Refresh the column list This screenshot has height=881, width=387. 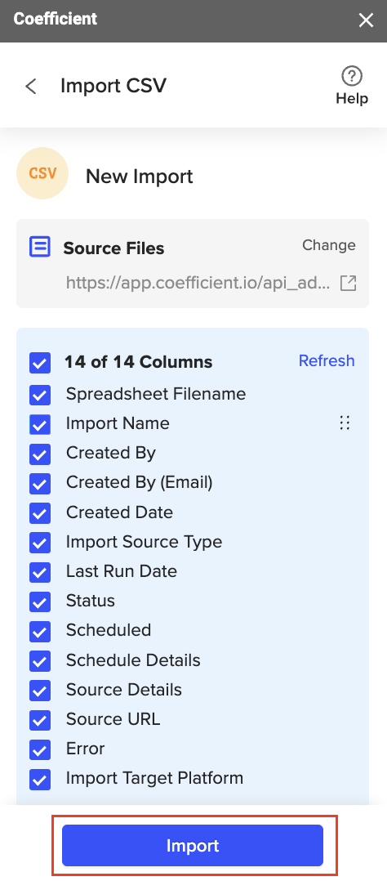pyautogui.click(x=327, y=360)
